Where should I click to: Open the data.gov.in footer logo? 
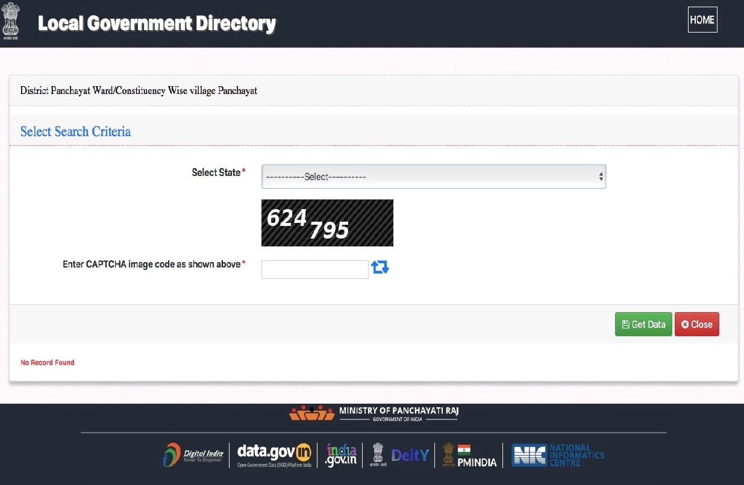pyautogui.click(x=274, y=455)
